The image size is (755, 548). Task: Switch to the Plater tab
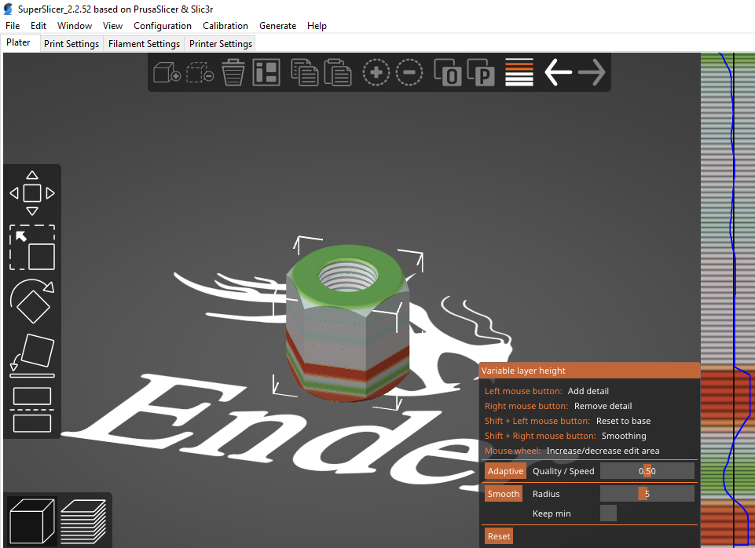(x=18, y=42)
